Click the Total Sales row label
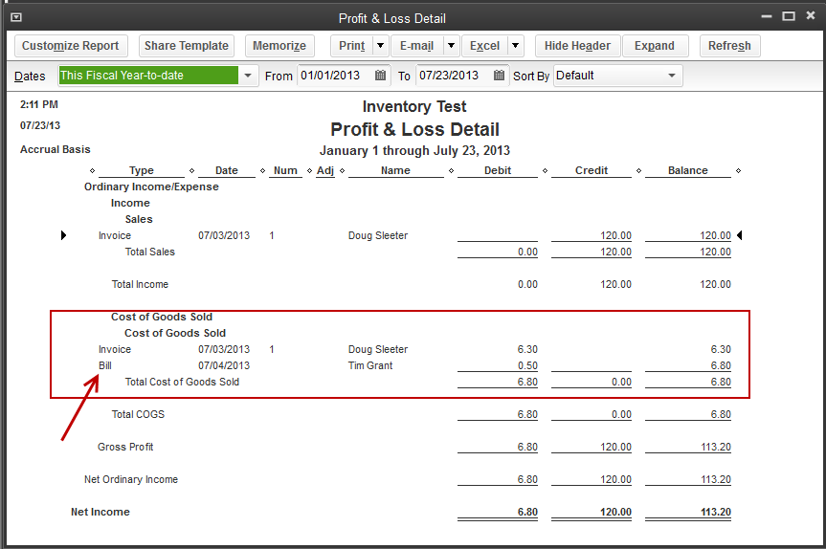This screenshot has width=826, height=549. click(x=149, y=252)
